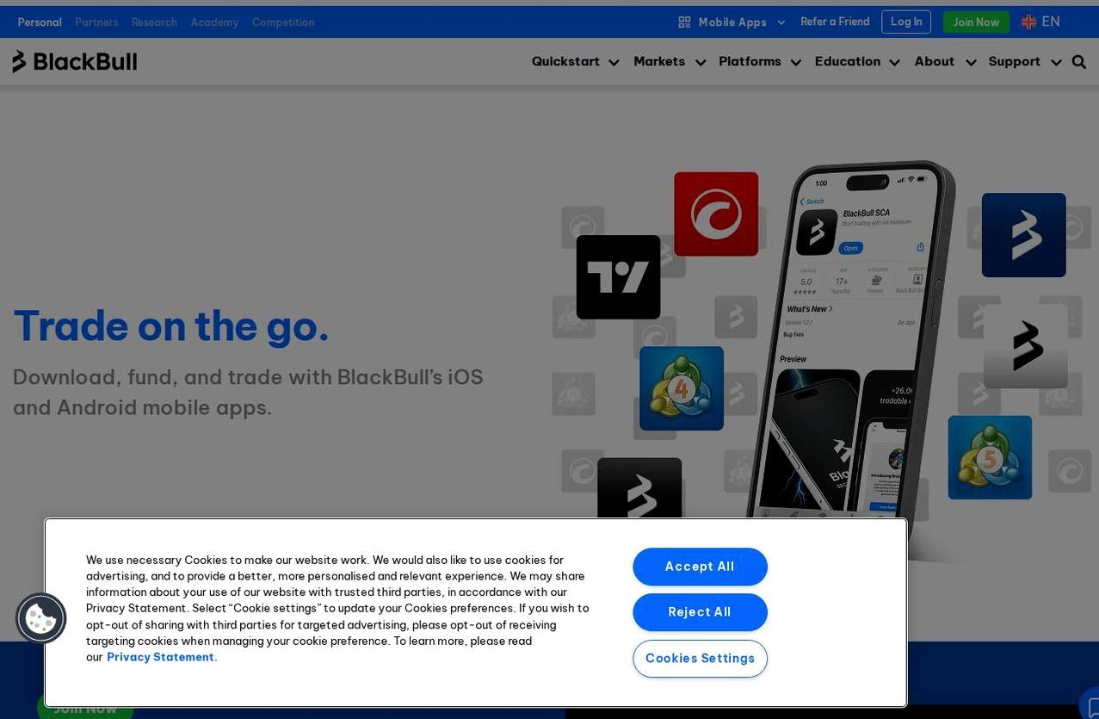Expand the Platforms menu chevron

point(796,62)
